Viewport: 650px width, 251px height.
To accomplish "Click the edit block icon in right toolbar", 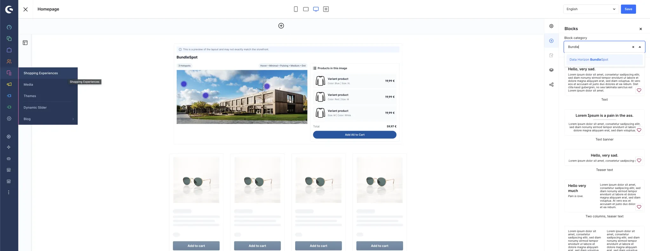I will tap(552, 56).
